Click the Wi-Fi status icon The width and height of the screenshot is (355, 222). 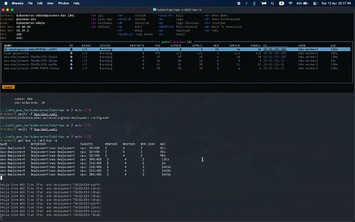(290, 3)
